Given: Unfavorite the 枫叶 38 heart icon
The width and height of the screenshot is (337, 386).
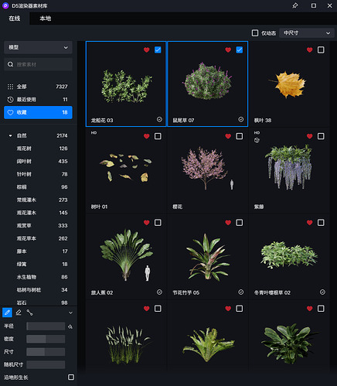Looking at the screenshot, I should 310,50.
